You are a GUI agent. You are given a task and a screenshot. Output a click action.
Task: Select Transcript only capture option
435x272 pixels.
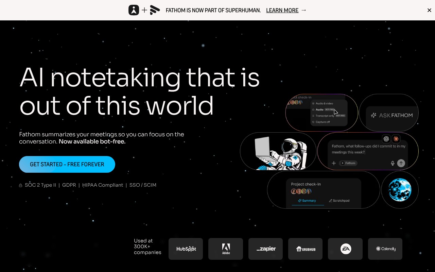pos(329,116)
